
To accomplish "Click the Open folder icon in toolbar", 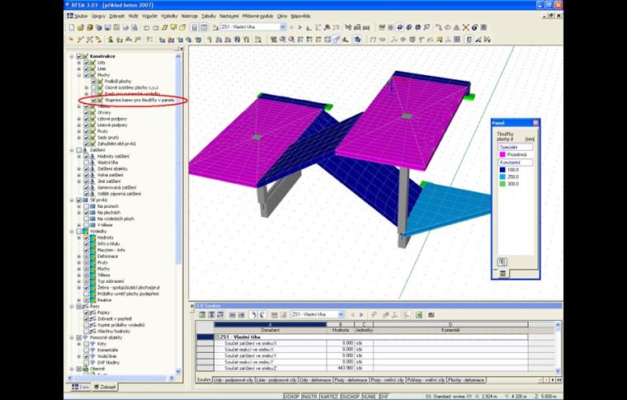I will coord(81,27).
